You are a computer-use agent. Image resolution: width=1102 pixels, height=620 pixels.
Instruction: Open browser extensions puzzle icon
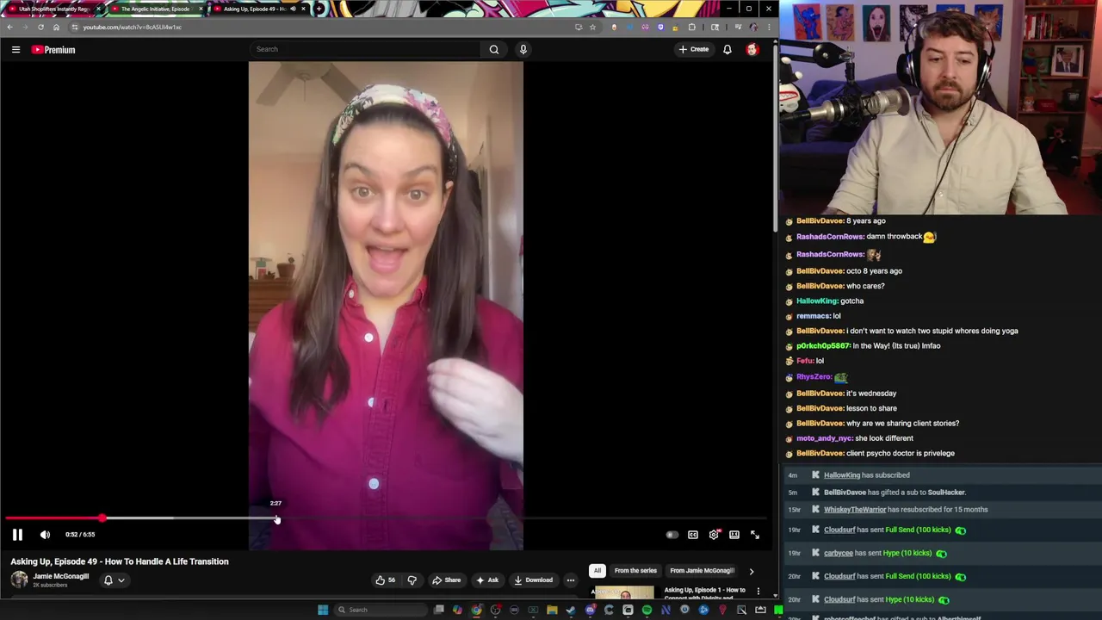691,27
